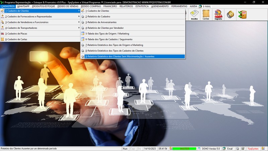268x151 pixels.
Task: Choose Relatório Estatístico dos Clientes Sem Movimentação
Action: coord(120,56)
